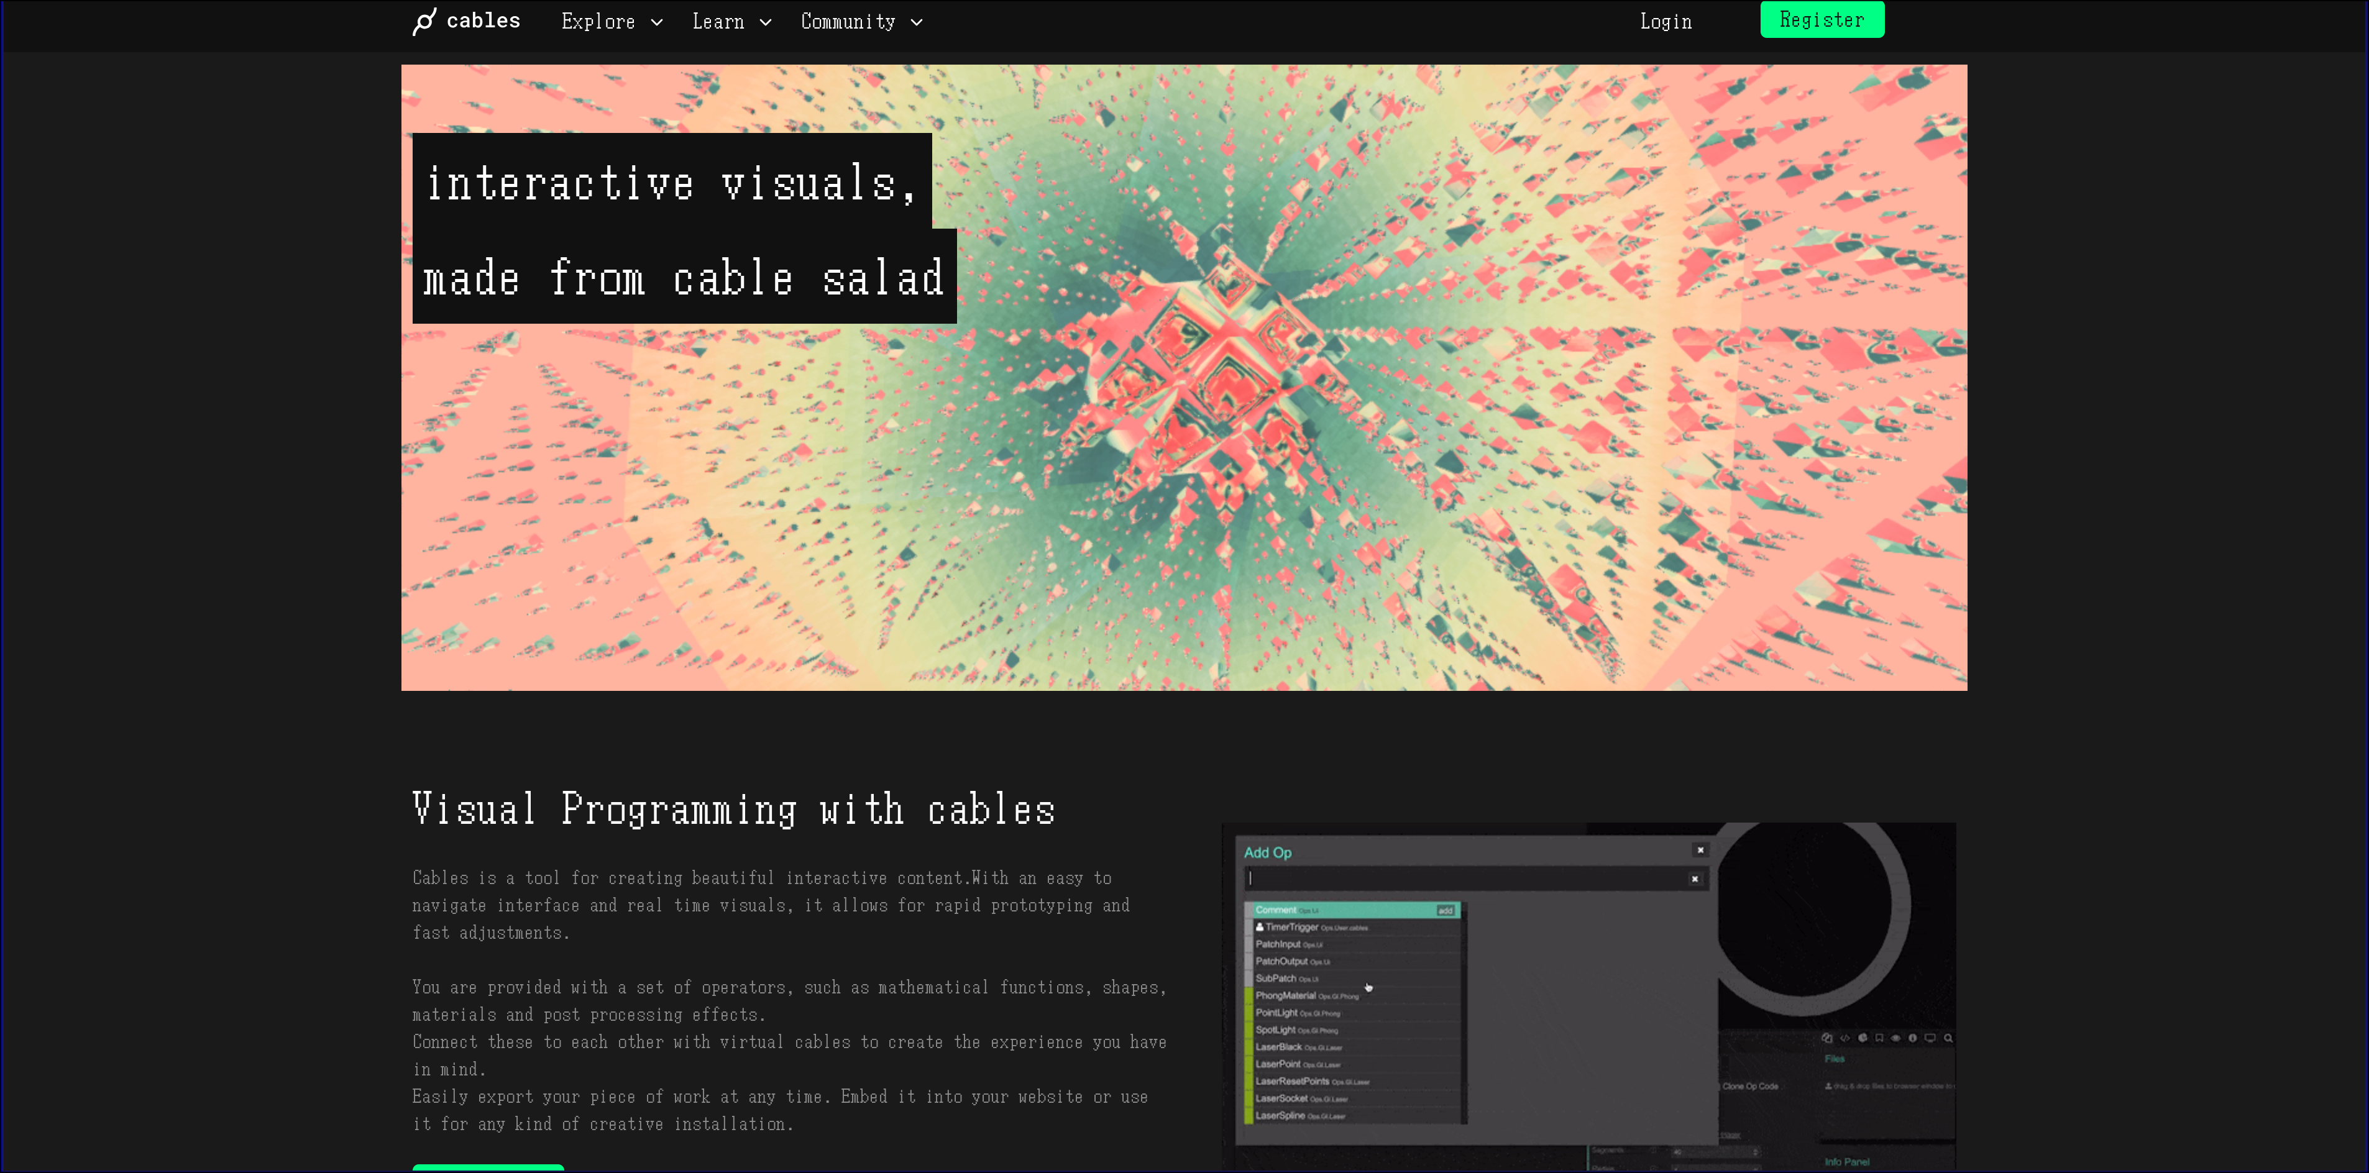Select the Comment op row
The height and width of the screenshot is (1173, 2369).
coord(1353,910)
